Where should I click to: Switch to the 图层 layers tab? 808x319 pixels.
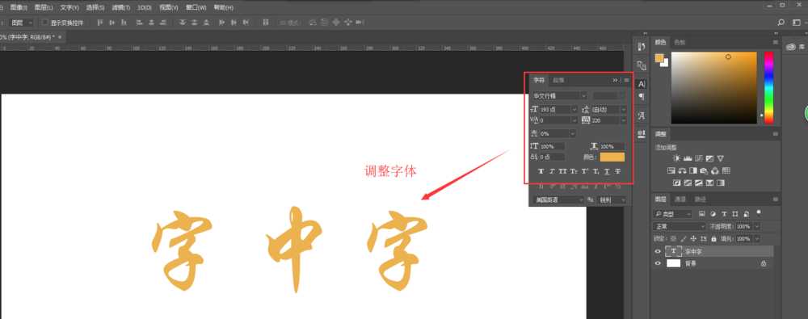tap(660, 199)
